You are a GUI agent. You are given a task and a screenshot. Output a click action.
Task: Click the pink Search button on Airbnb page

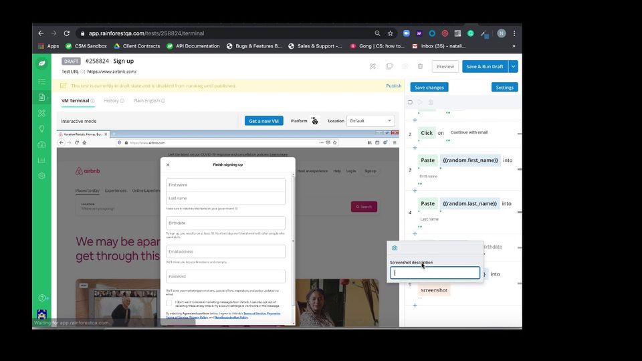click(364, 207)
